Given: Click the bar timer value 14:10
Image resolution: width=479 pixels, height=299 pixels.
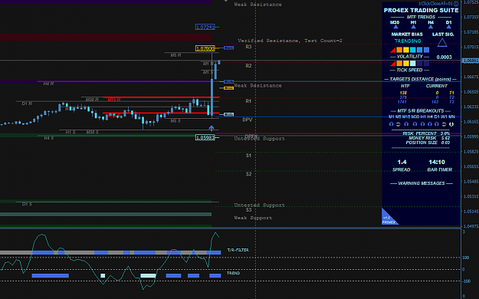Looking at the screenshot, I should (437, 162).
